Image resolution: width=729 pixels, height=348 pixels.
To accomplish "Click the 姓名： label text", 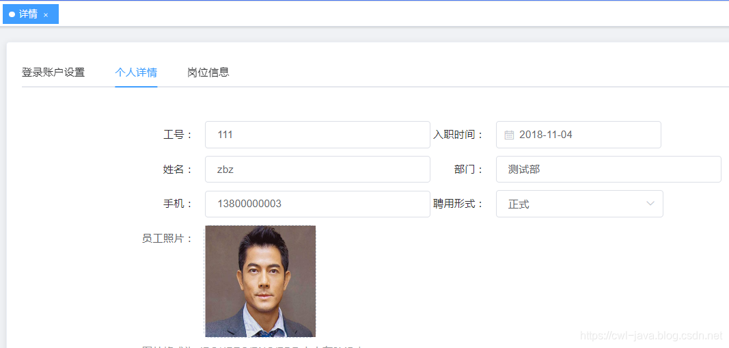I will [x=178, y=170].
